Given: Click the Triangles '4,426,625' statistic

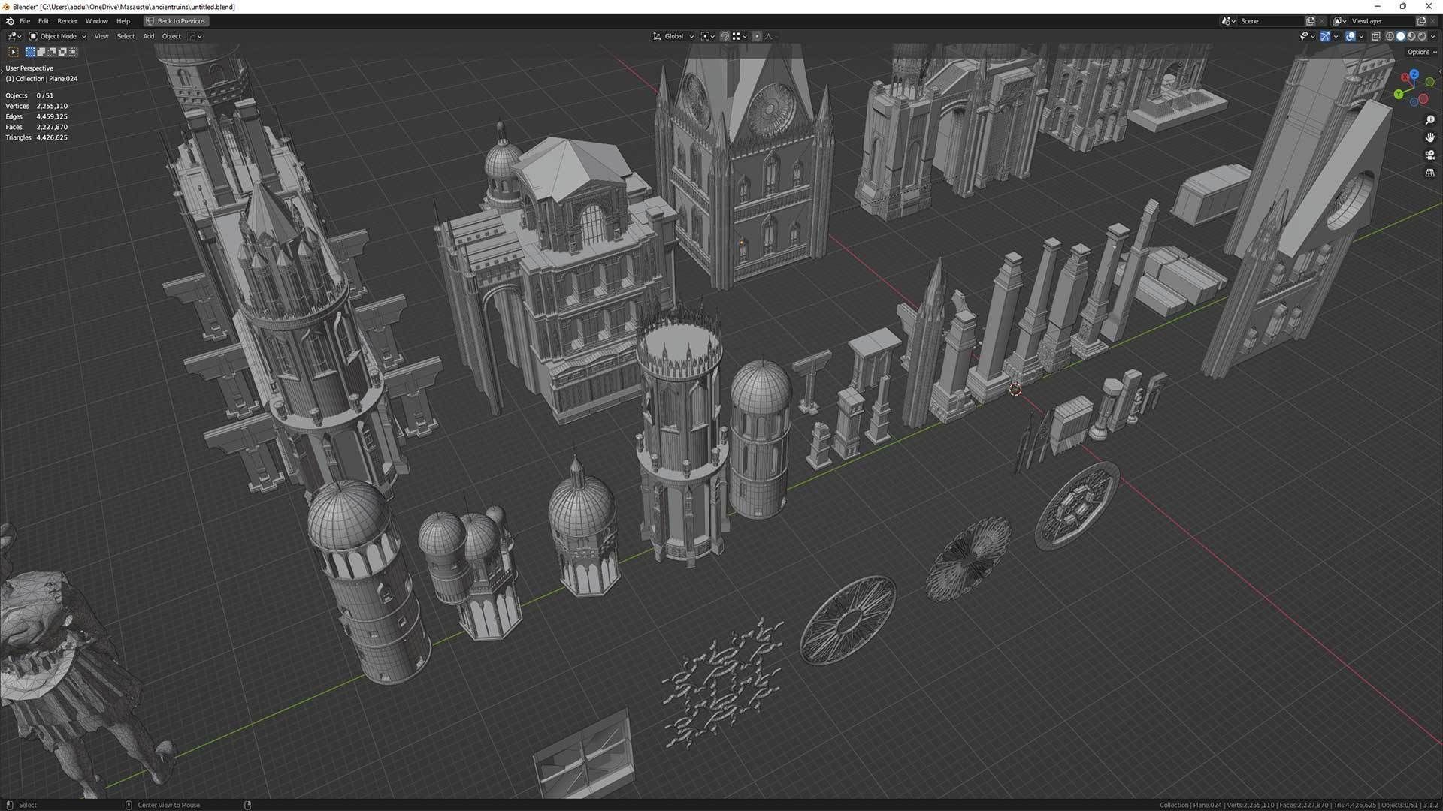Looking at the screenshot, I should click(x=52, y=137).
